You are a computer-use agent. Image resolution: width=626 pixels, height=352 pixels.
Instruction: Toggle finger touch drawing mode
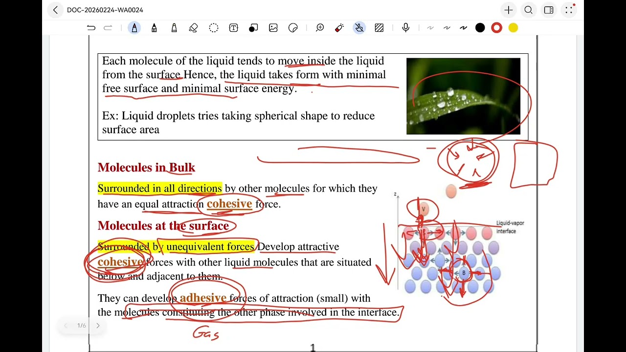point(359,28)
